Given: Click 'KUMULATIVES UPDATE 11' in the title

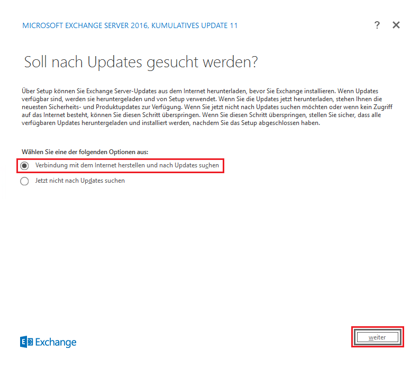Looking at the screenshot, I should pyautogui.click(x=194, y=25).
